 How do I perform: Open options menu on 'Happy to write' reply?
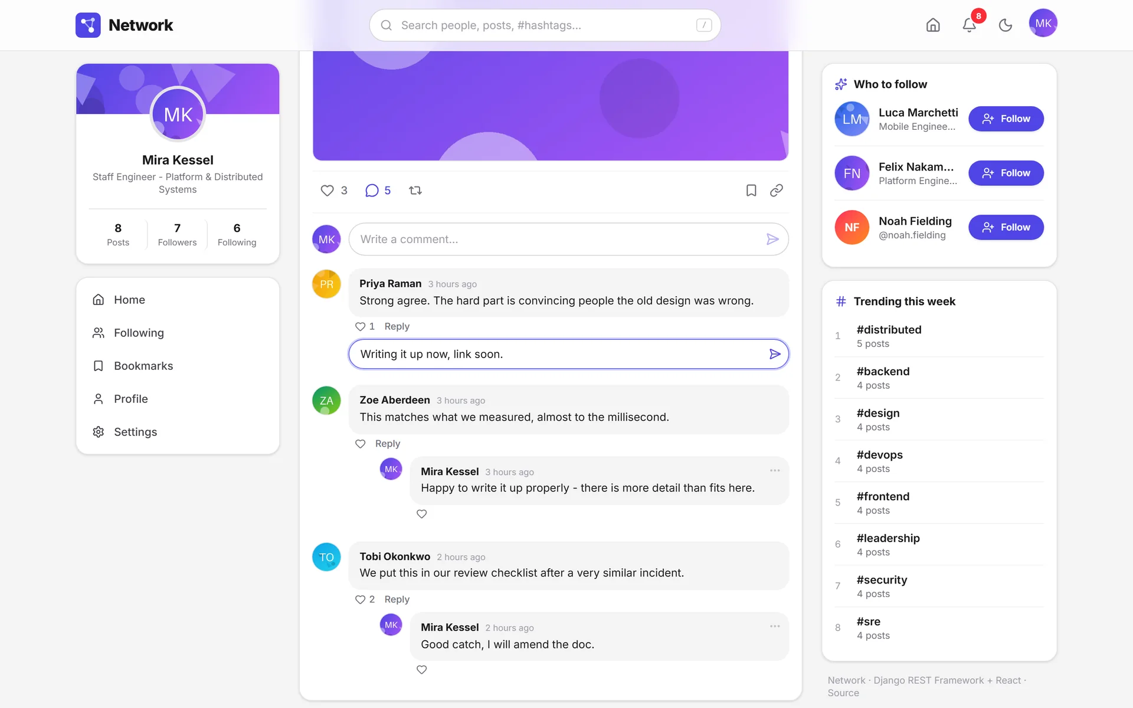click(775, 470)
